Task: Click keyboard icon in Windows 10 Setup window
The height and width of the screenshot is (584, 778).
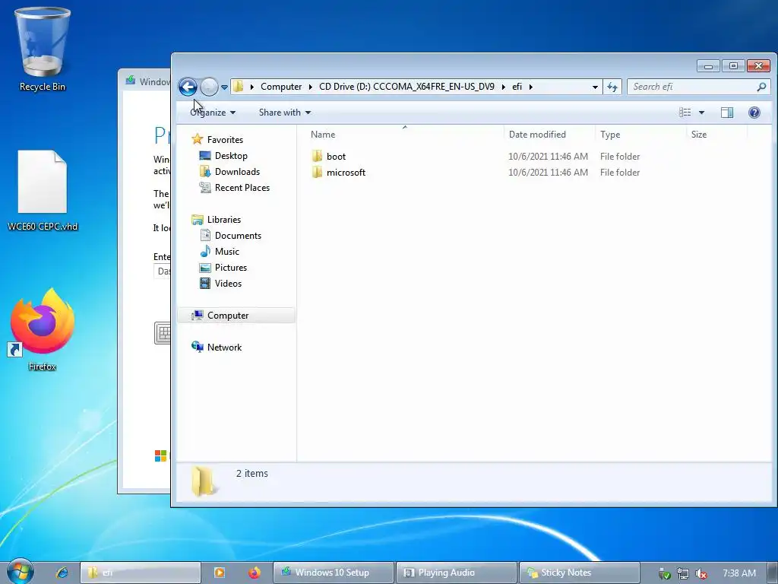Action: pyautogui.click(x=163, y=333)
